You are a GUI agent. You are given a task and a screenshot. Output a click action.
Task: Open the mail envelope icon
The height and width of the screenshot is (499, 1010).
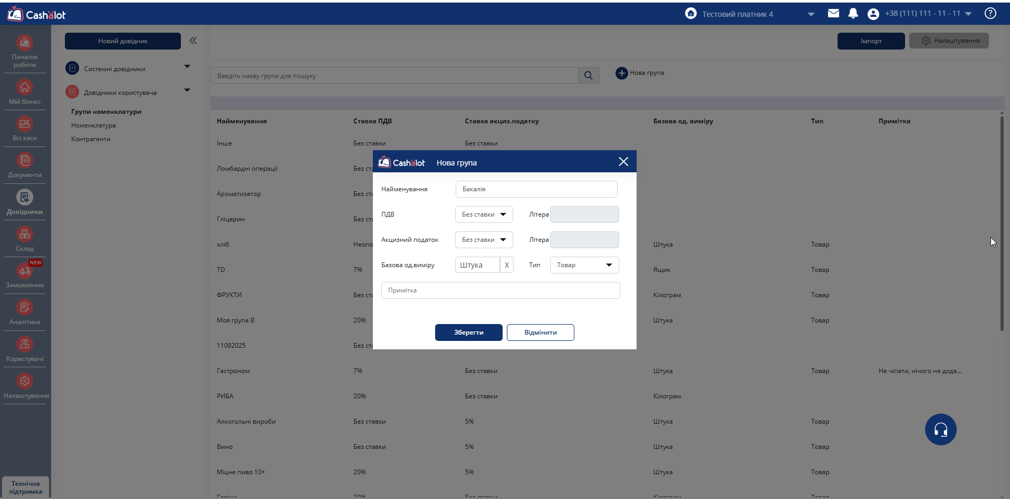[833, 14]
